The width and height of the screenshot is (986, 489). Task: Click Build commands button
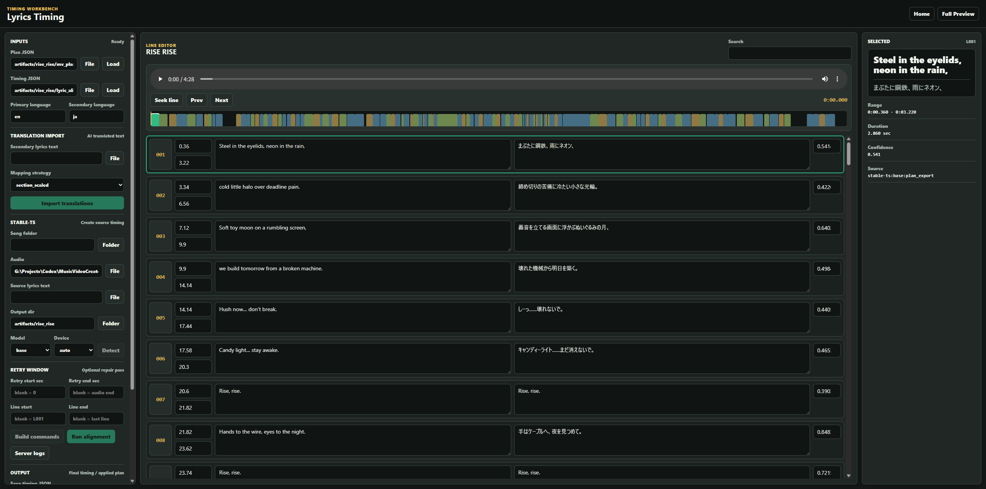(x=37, y=437)
